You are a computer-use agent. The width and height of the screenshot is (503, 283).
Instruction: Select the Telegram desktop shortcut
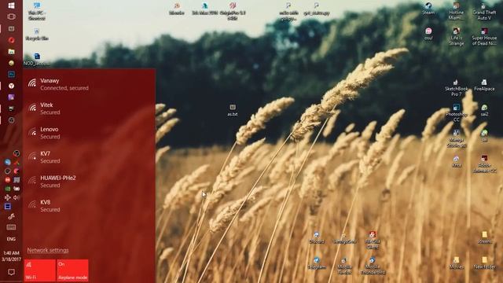(317, 263)
